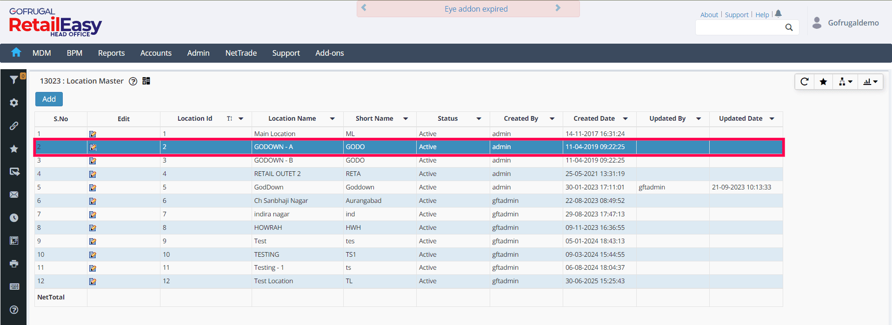Click the sidebar keyboard shortcuts icon

[x=14, y=286]
